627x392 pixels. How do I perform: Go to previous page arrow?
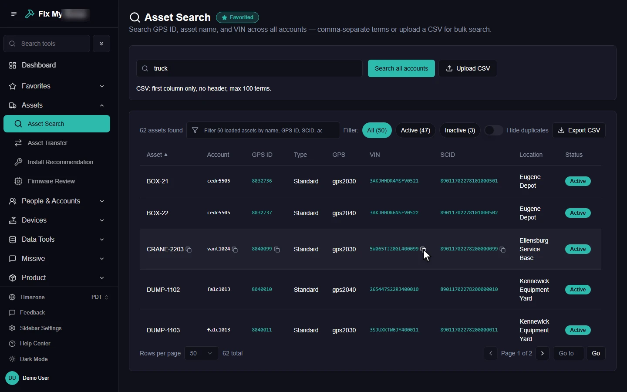(x=491, y=353)
